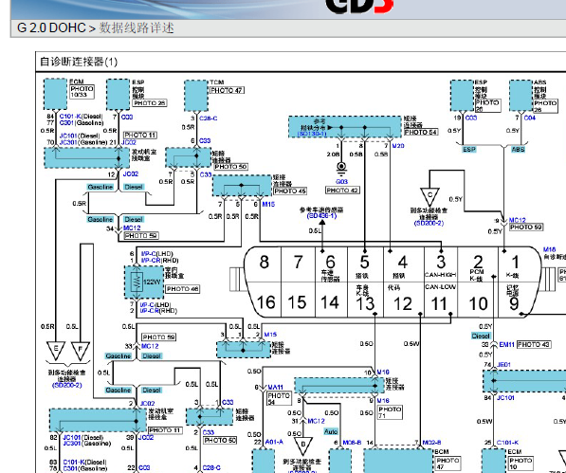The width and height of the screenshot is (566, 473).
Task: Open the PHOTO 43 box next to EM11
Action: pyautogui.click(x=534, y=344)
